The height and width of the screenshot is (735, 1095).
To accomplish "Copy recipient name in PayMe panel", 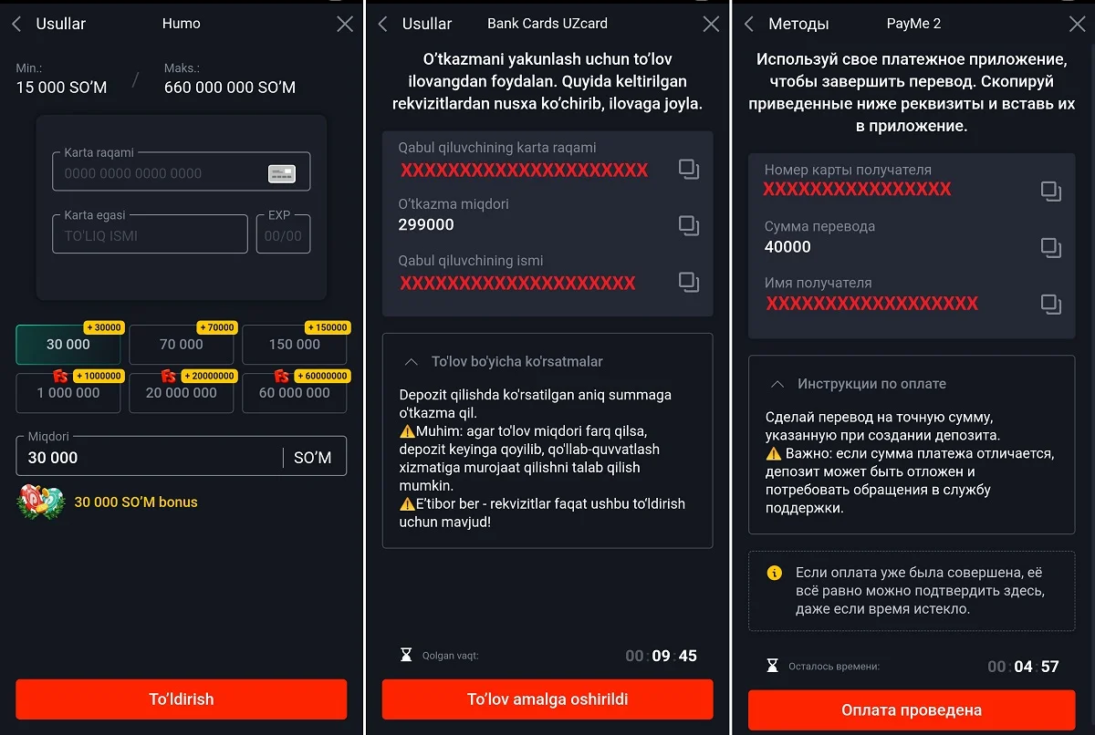I will click(1051, 304).
